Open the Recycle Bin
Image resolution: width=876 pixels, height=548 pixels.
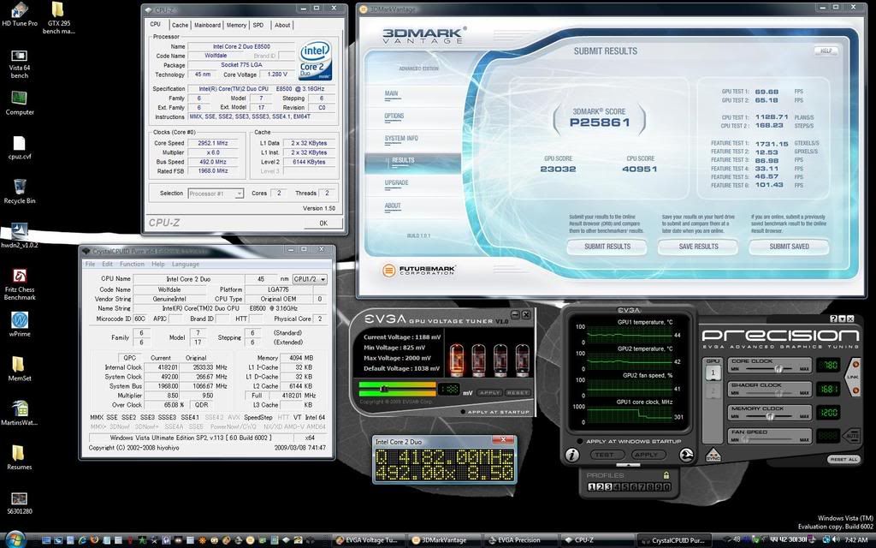[x=20, y=191]
